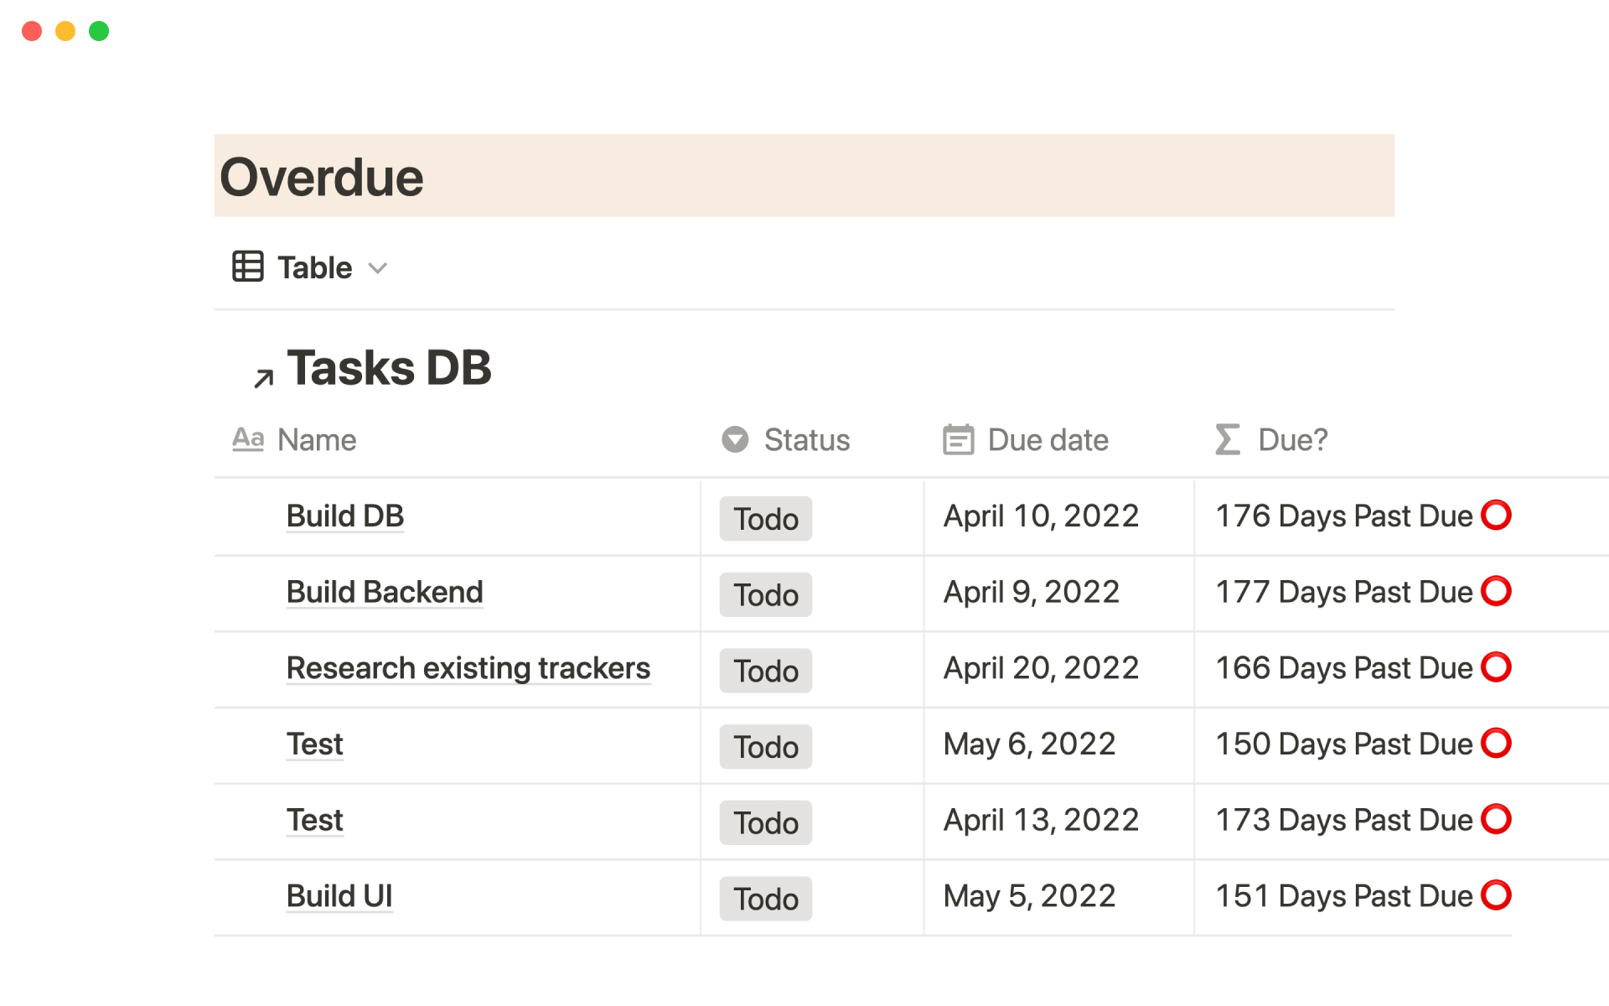
Task: Click the April 20, 2022 due date cell
Action: tap(1041, 668)
